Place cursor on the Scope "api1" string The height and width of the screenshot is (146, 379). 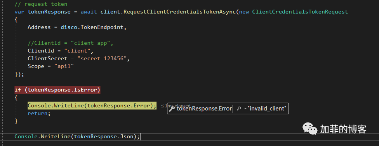(x=64, y=66)
